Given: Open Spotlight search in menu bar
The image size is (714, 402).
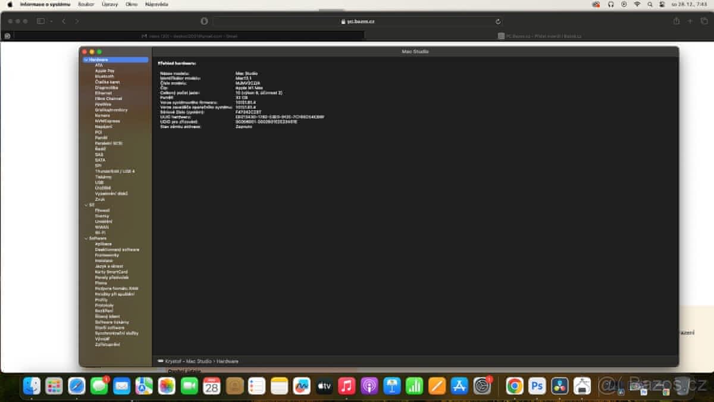Looking at the screenshot, I should click(650, 4).
